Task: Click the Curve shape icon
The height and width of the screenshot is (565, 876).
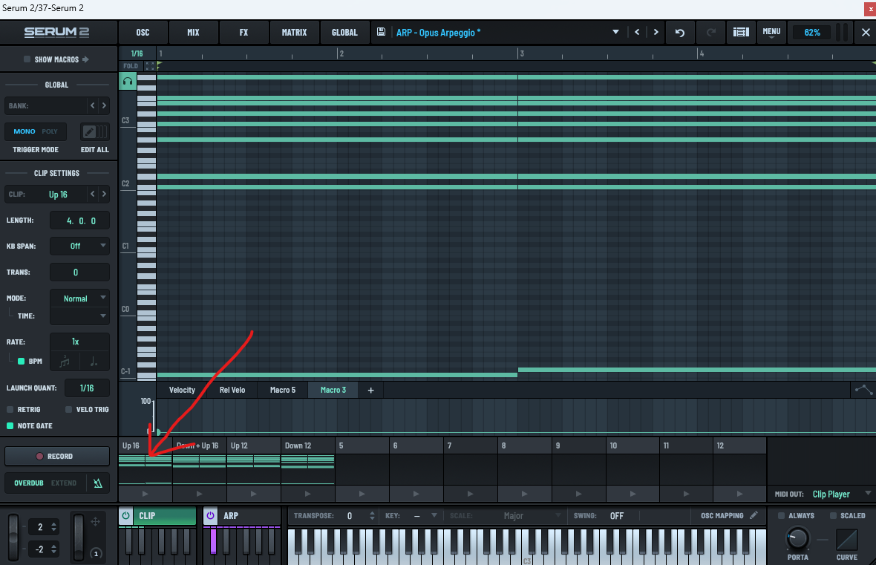Action: [846, 540]
